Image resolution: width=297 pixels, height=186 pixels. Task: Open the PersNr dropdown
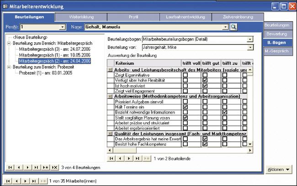62,27
